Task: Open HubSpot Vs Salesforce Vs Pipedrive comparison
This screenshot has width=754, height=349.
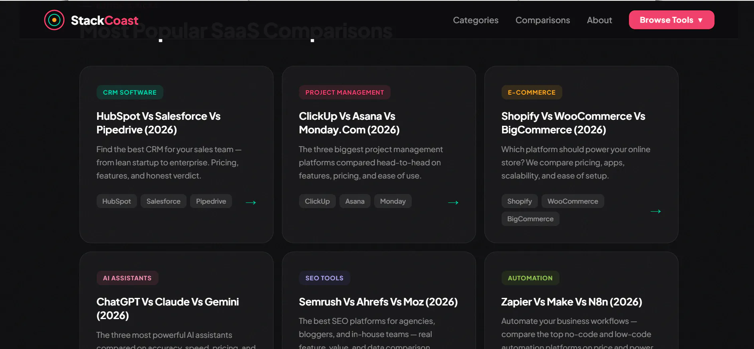Action: pyautogui.click(x=159, y=123)
